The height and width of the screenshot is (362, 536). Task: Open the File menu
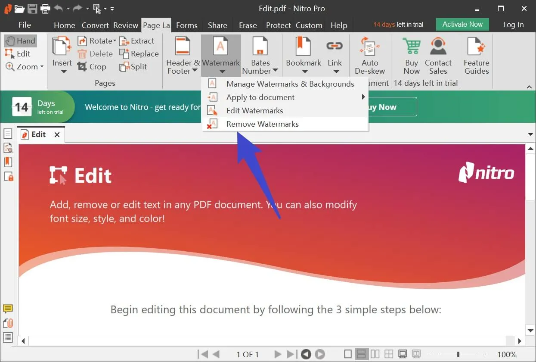pos(25,25)
